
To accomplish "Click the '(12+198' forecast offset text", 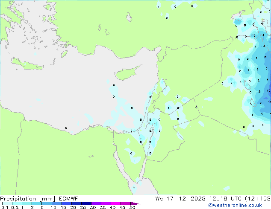I will pos(258,199).
